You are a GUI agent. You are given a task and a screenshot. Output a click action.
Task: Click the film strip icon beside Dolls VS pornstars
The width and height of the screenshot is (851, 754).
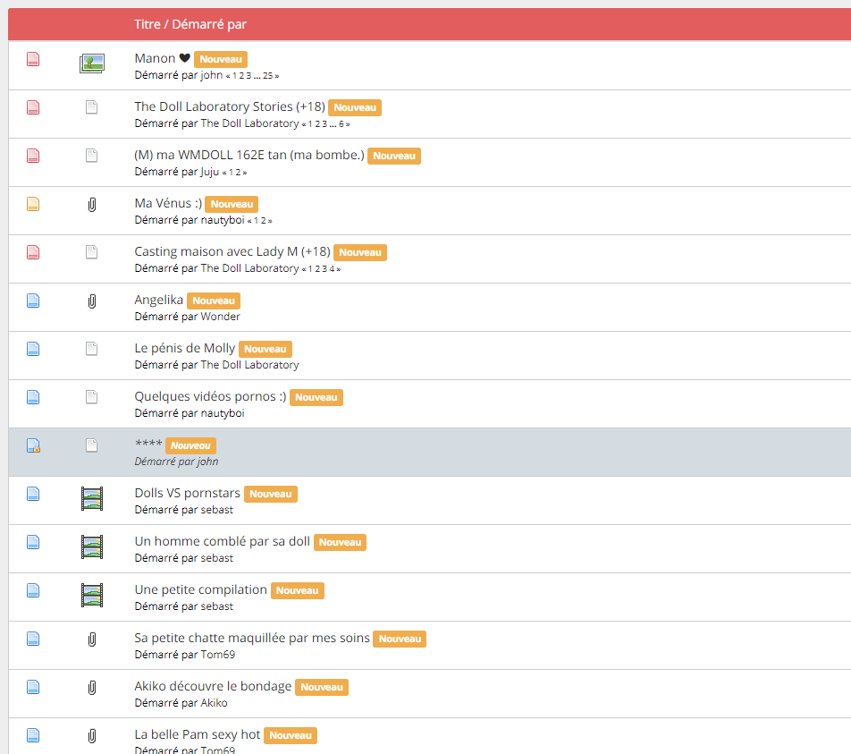pyautogui.click(x=91, y=498)
